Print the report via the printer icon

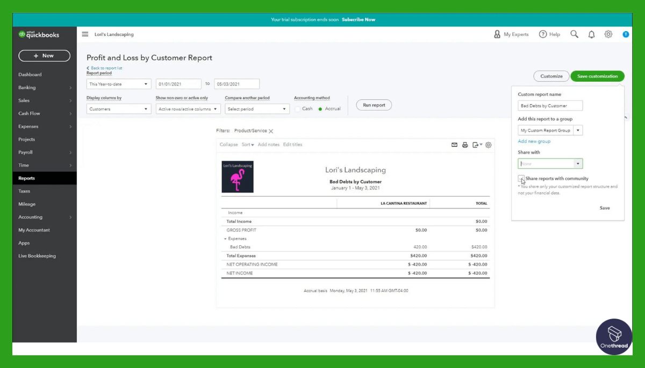[464, 145]
